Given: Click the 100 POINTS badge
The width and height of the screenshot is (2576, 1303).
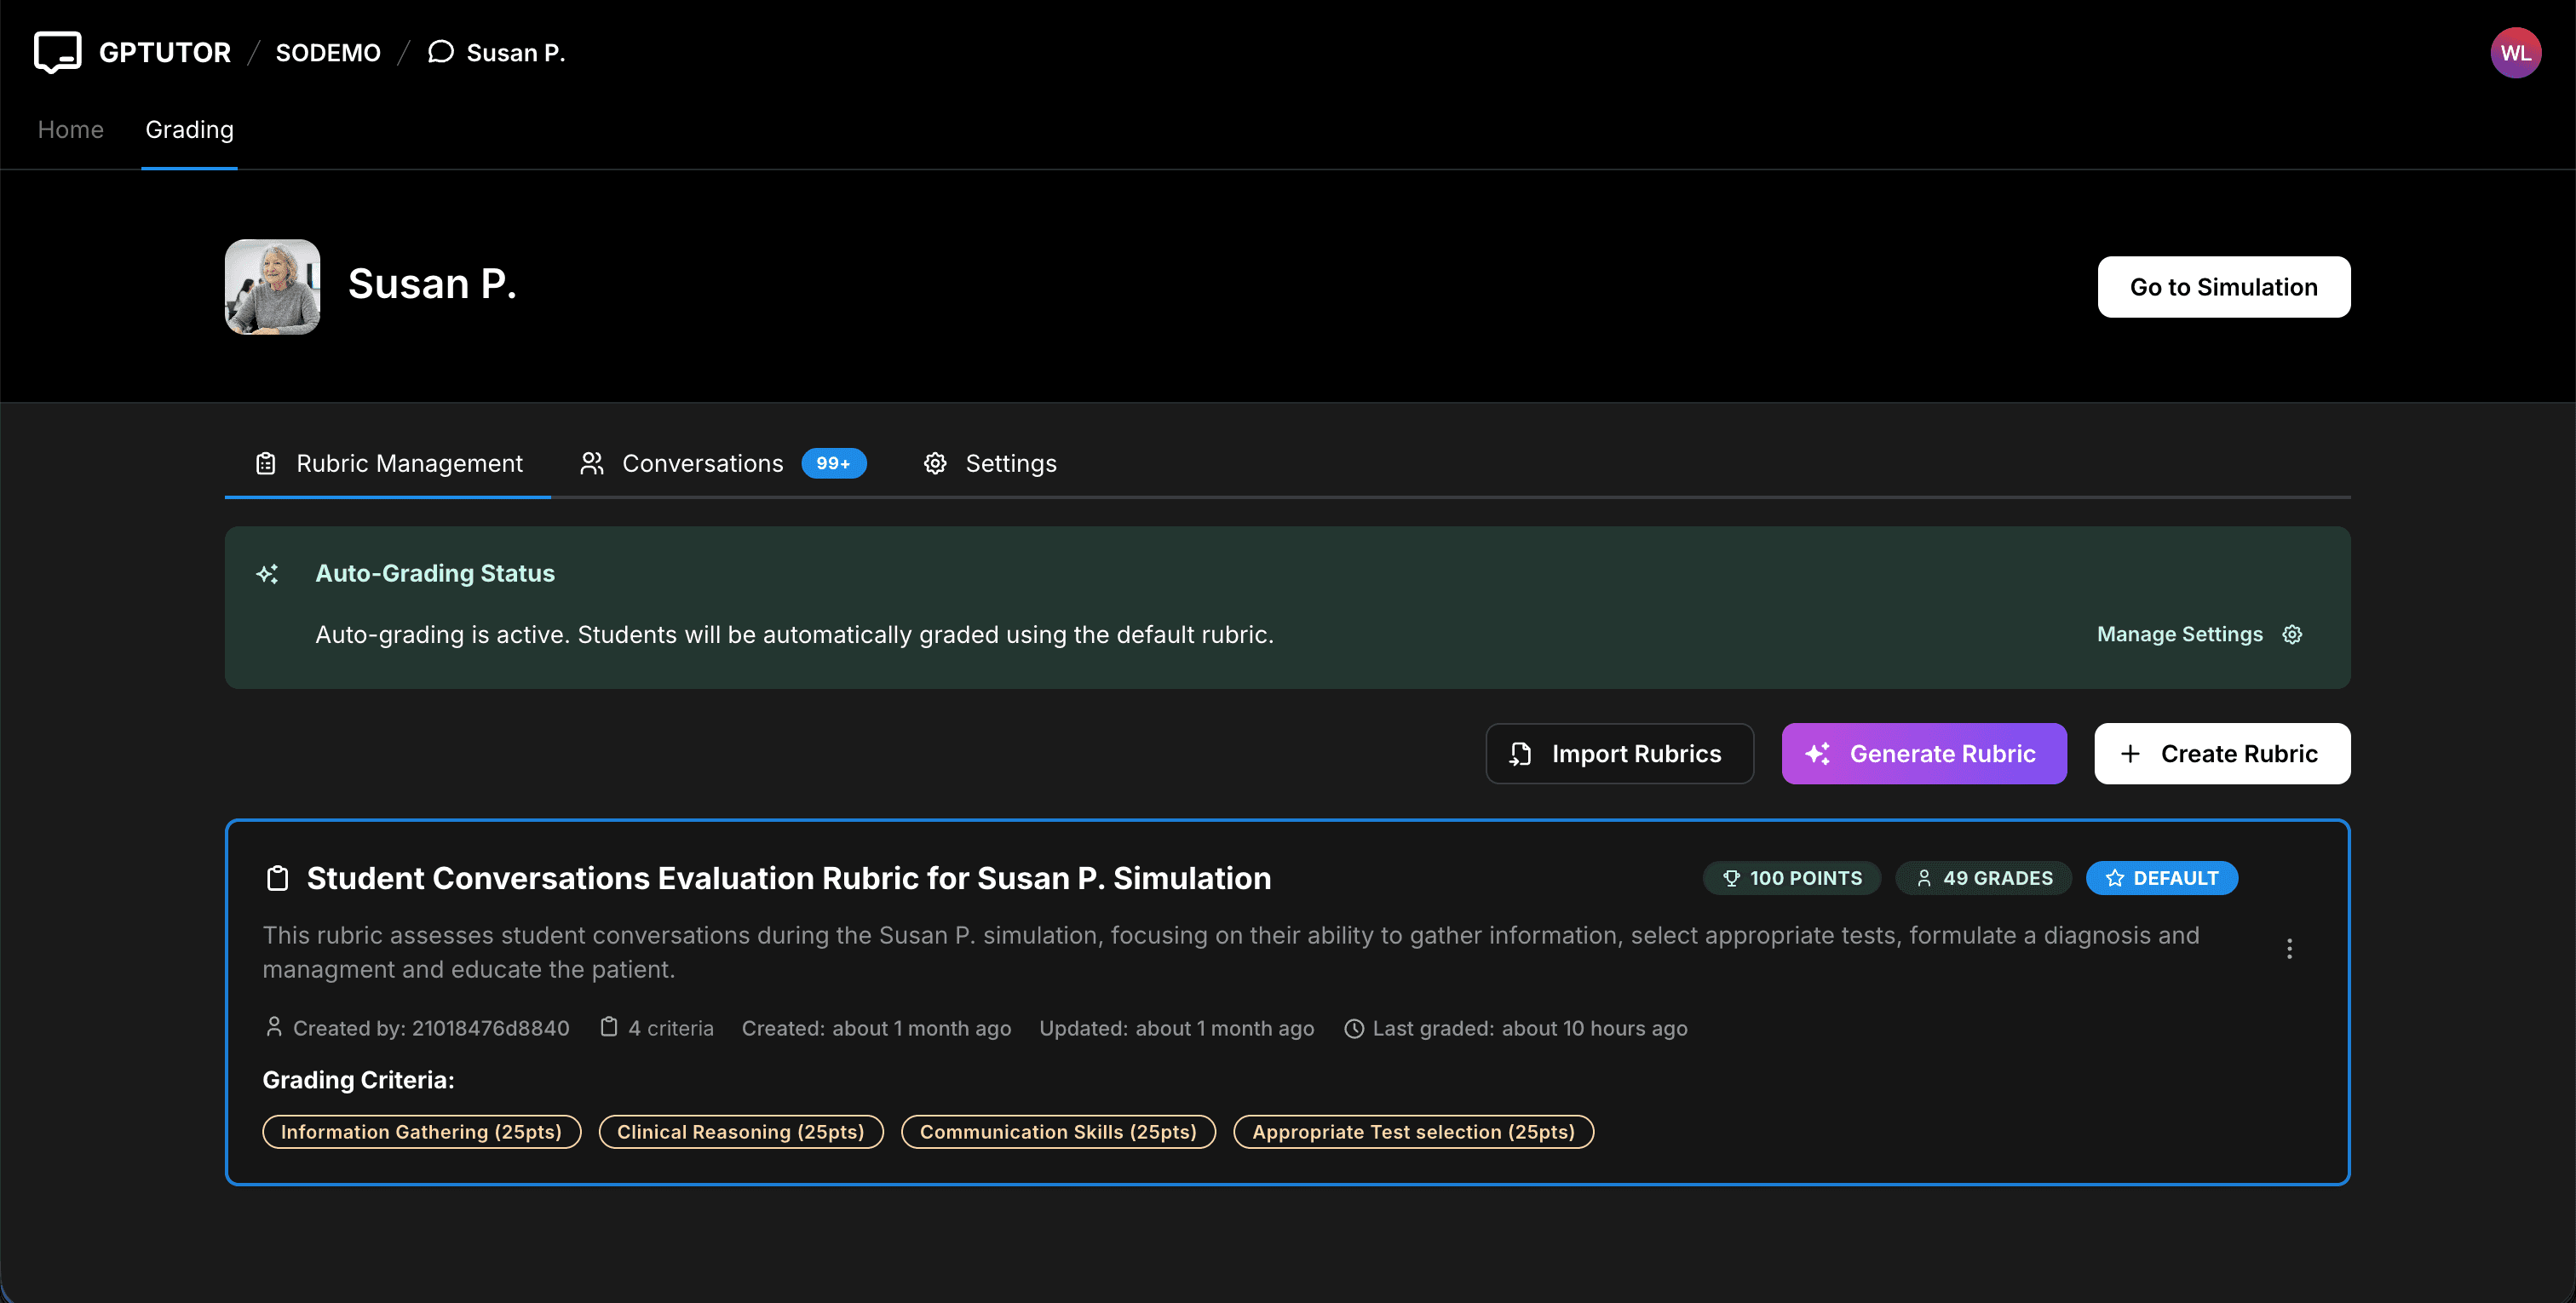Looking at the screenshot, I should [1791, 878].
